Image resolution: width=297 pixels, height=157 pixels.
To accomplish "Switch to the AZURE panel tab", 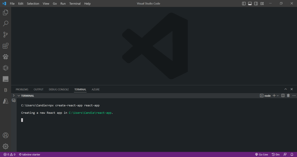I will [x=96, y=89].
